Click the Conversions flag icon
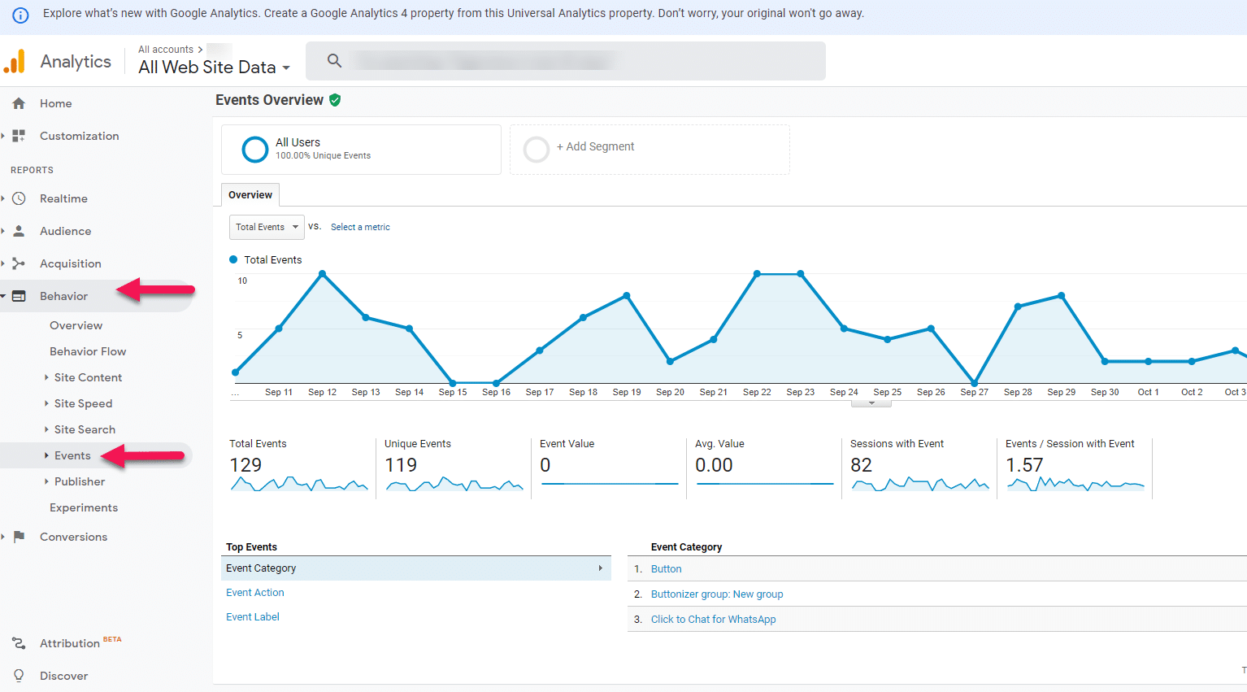Image resolution: width=1247 pixels, height=692 pixels. click(x=19, y=537)
